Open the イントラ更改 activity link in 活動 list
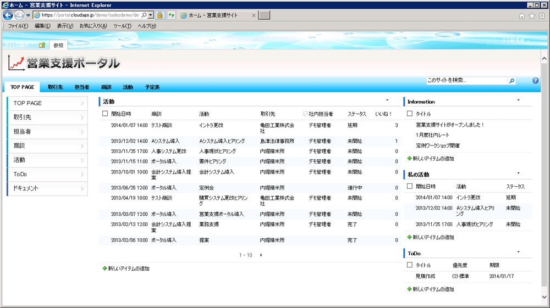The width and height of the screenshot is (550, 308). tap(211, 125)
